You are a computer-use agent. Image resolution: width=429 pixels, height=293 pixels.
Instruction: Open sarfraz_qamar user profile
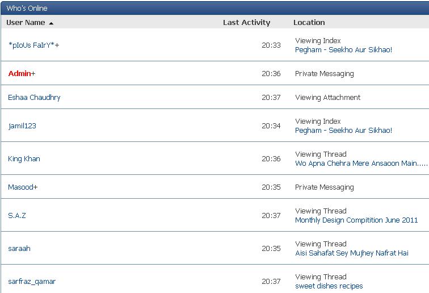click(32, 282)
